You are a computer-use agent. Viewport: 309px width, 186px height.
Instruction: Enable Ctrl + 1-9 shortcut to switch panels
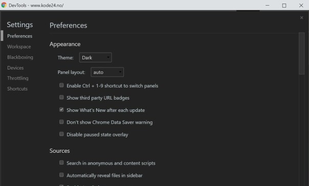tap(61, 85)
